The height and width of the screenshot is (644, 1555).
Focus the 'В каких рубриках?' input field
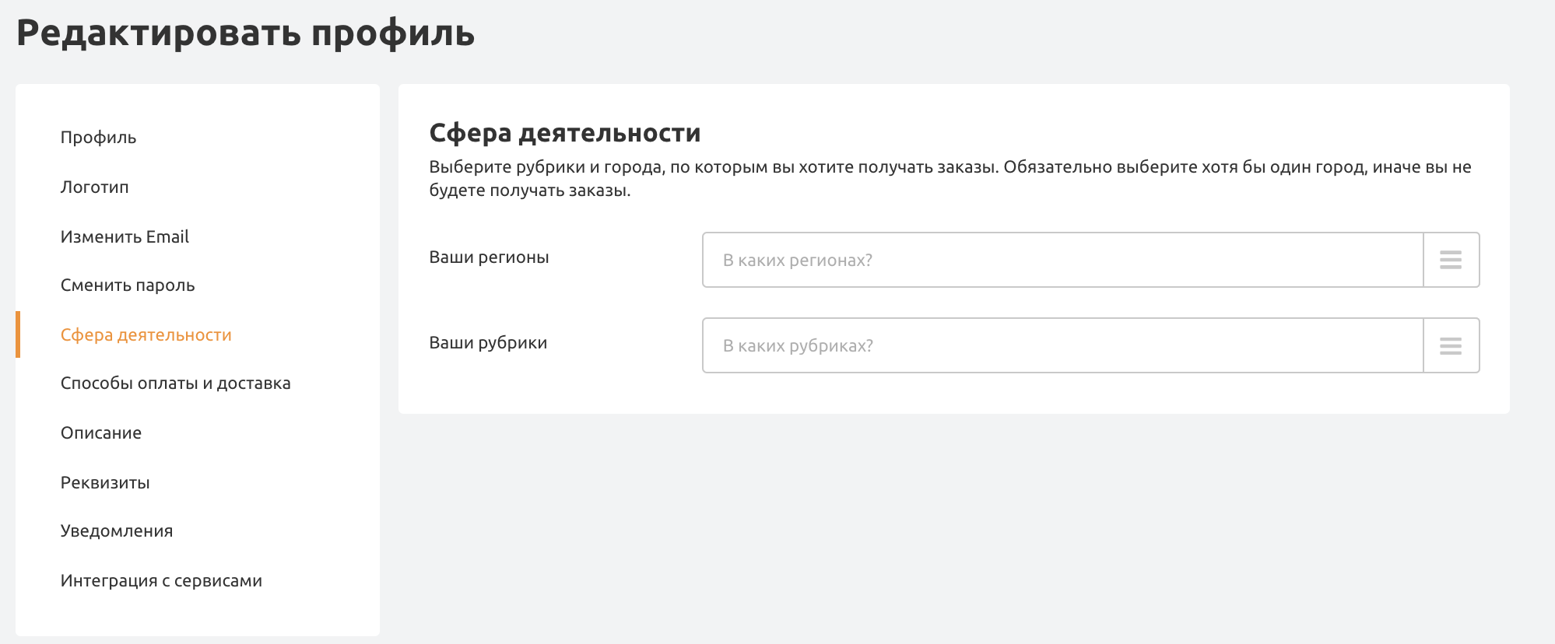point(1063,345)
